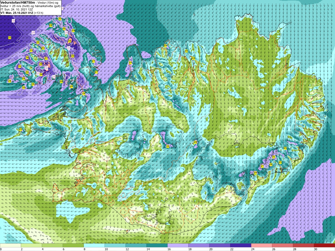Click the 8–10 m/s pale cyan swatch
335x251 pixels.
[94, 246]
